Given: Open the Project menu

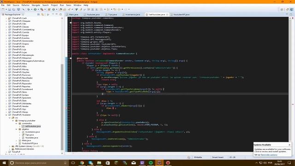Looking at the screenshot, I should click(x=54, y=5).
